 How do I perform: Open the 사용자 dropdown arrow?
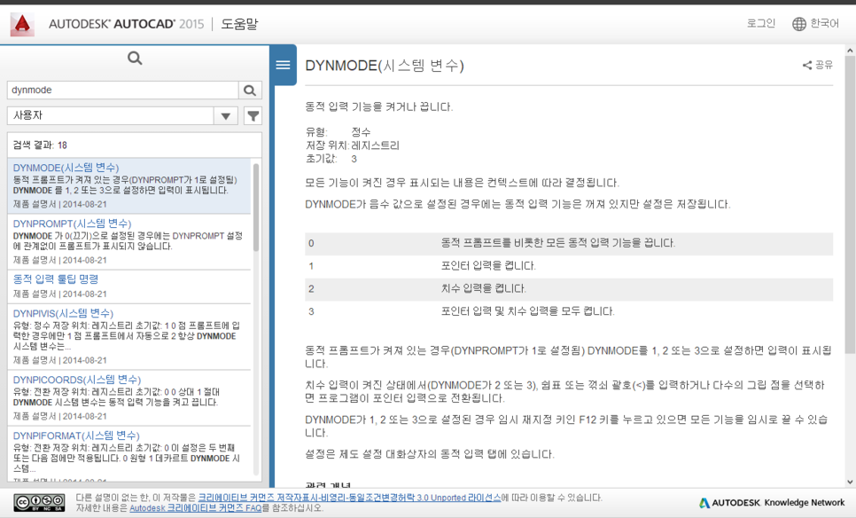click(x=225, y=116)
